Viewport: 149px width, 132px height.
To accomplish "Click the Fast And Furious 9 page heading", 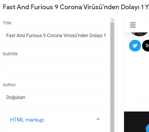I will coord(76,7).
